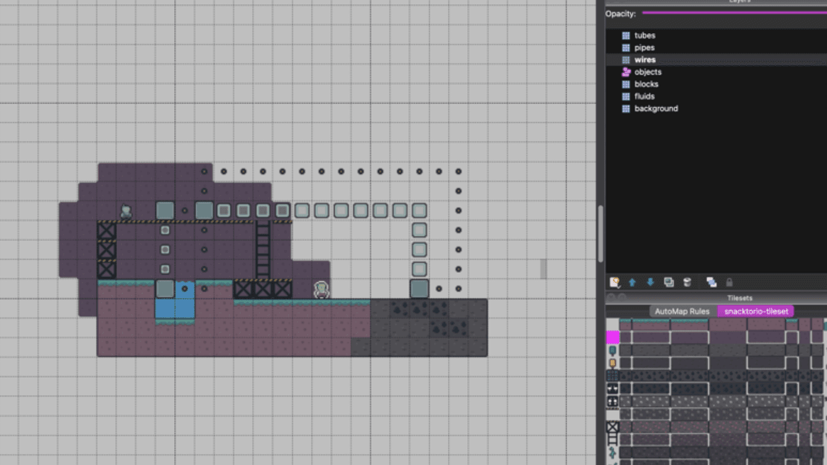Click the tile layer icon beside blocks
The width and height of the screenshot is (827, 465).
pos(626,84)
